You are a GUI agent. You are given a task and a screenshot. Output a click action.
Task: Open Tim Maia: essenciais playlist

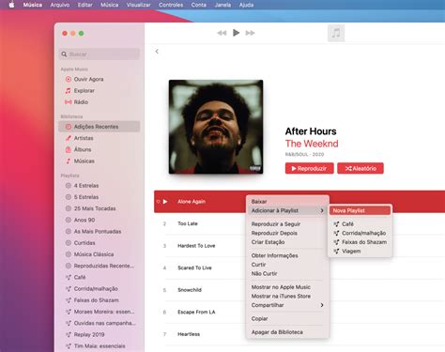[100, 346]
